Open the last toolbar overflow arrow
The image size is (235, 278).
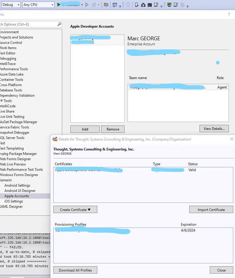(x=188, y=6)
